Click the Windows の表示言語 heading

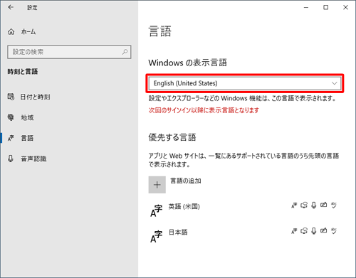click(188, 63)
